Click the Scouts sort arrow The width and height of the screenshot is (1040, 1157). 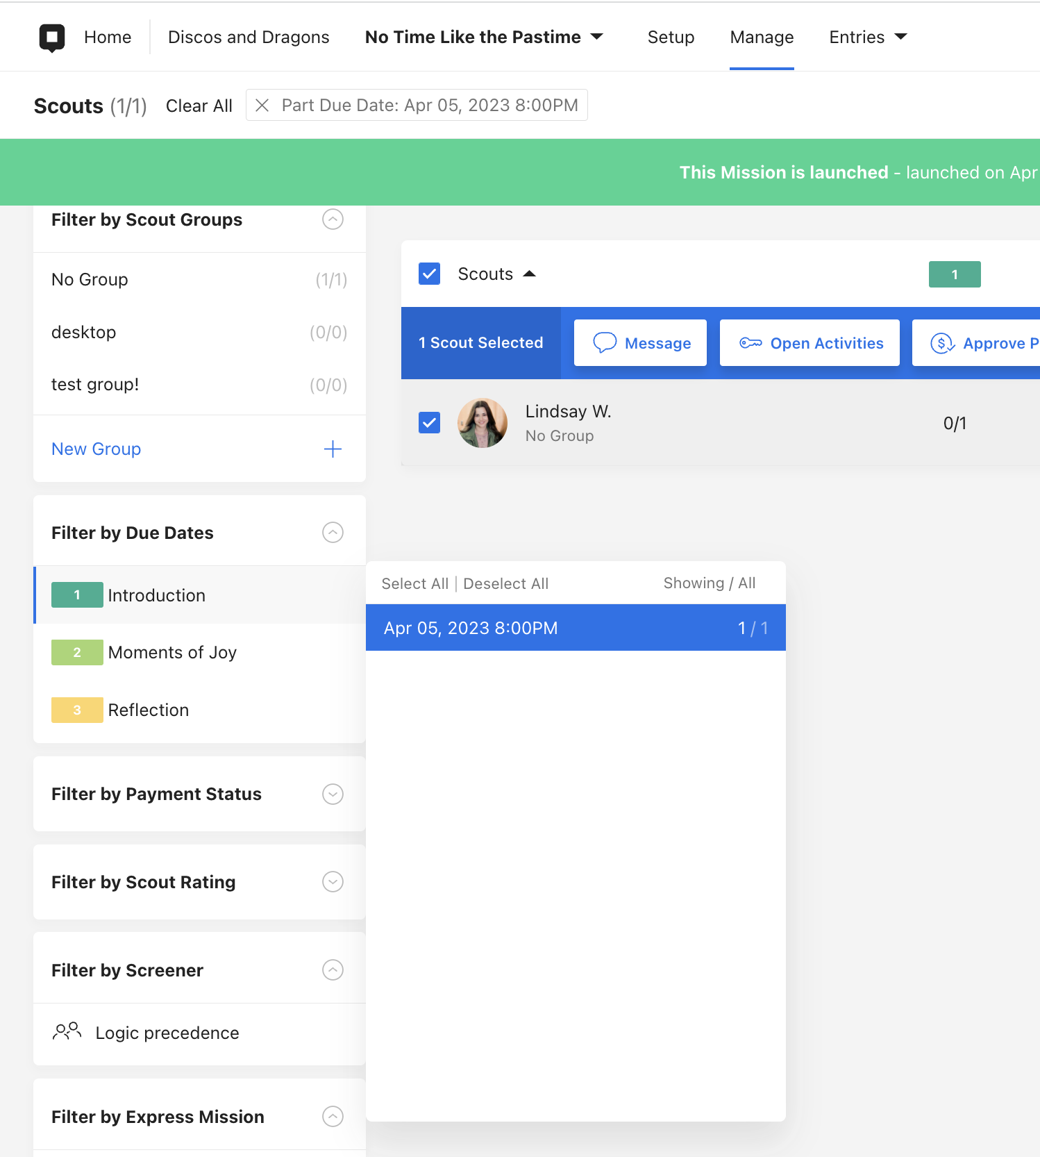(x=529, y=274)
